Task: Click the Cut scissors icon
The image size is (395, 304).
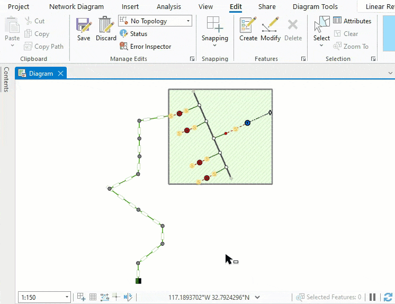Action: click(x=28, y=21)
